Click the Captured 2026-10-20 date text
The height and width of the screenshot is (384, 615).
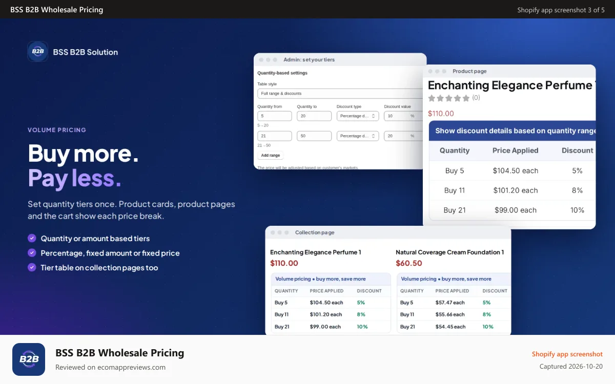571,367
